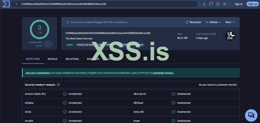Click checkmark icon beside No security vendors flagged
This screenshot has height=123, width=260.
(68, 22)
